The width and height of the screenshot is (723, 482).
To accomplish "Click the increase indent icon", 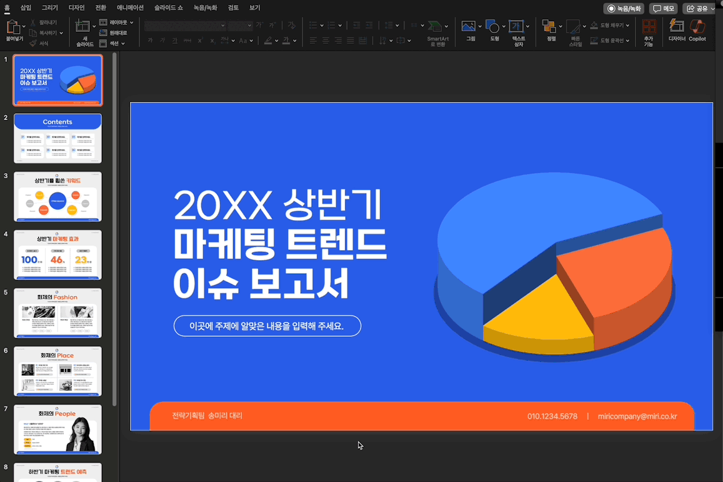I will point(369,25).
